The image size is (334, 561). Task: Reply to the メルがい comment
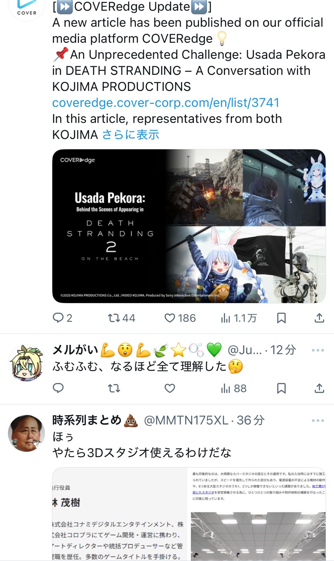58,388
